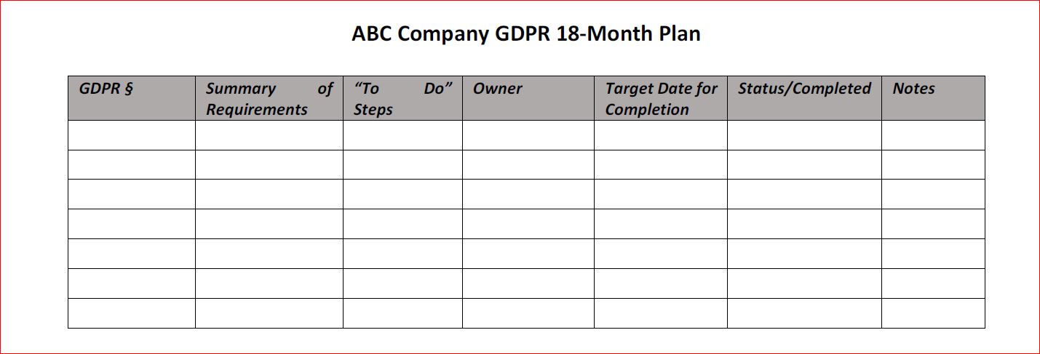Image resolution: width=1040 pixels, height=354 pixels.
Task: Click the Summary of Requirements header cell
Action: pyautogui.click(x=269, y=99)
